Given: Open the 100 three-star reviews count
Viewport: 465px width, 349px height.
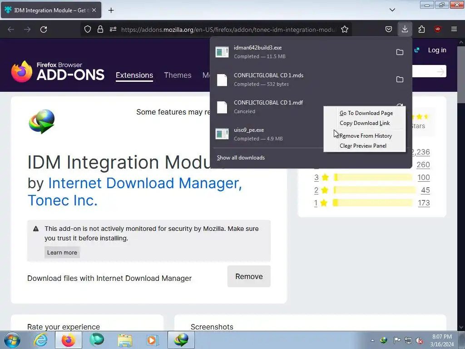Looking at the screenshot, I should [424, 178].
